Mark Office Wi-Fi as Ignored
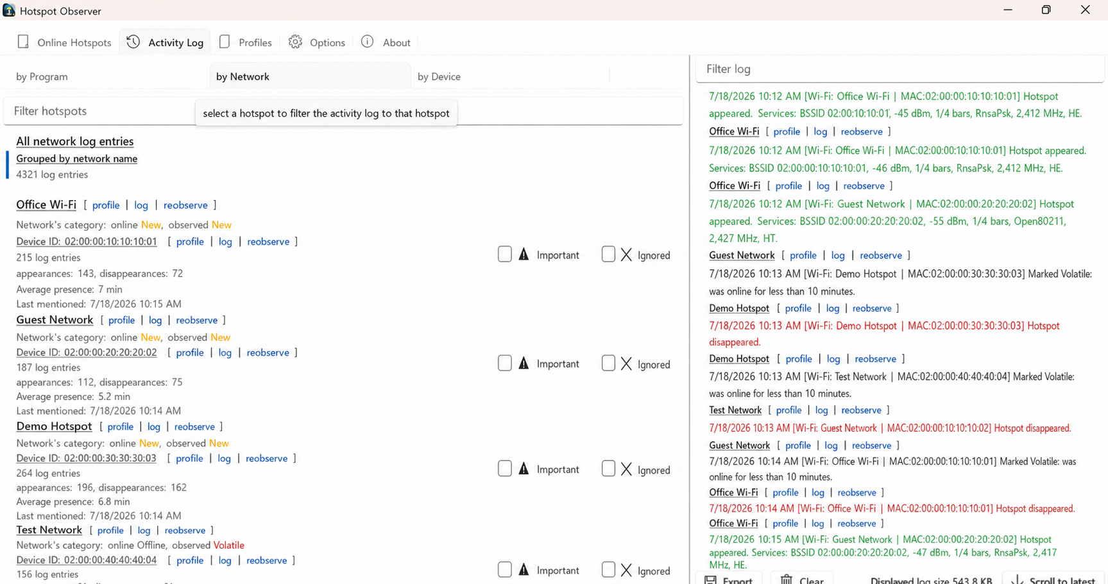The height and width of the screenshot is (584, 1108). (608, 254)
